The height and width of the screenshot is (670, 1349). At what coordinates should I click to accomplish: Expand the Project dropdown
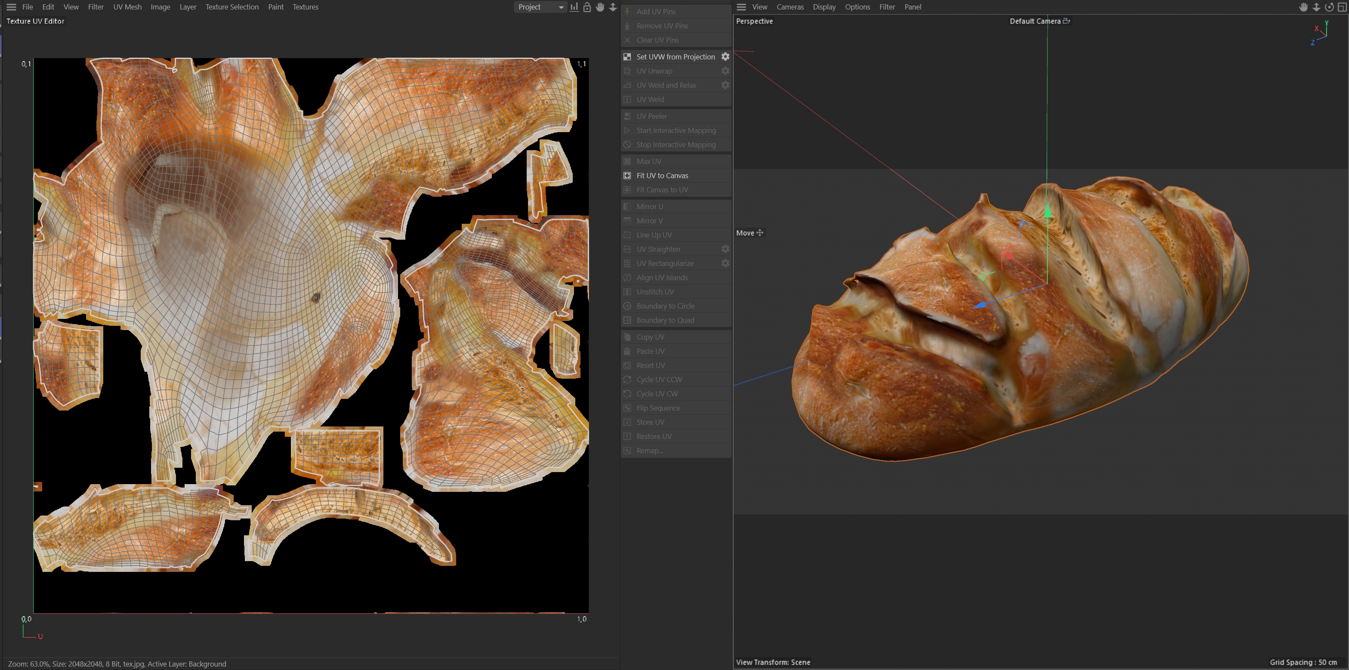click(x=540, y=7)
